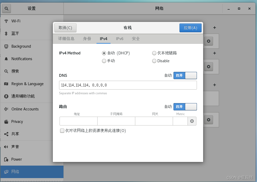Image resolution: width=257 pixels, height=182 pixels.
Task: Choose 仅本地链路 as the IPv4 method
Action: (154, 53)
